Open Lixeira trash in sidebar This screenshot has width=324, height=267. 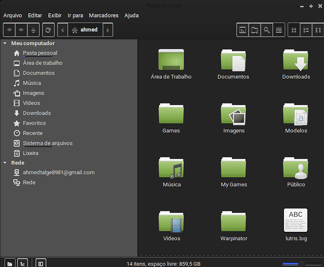pyautogui.click(x=30, y=153)
